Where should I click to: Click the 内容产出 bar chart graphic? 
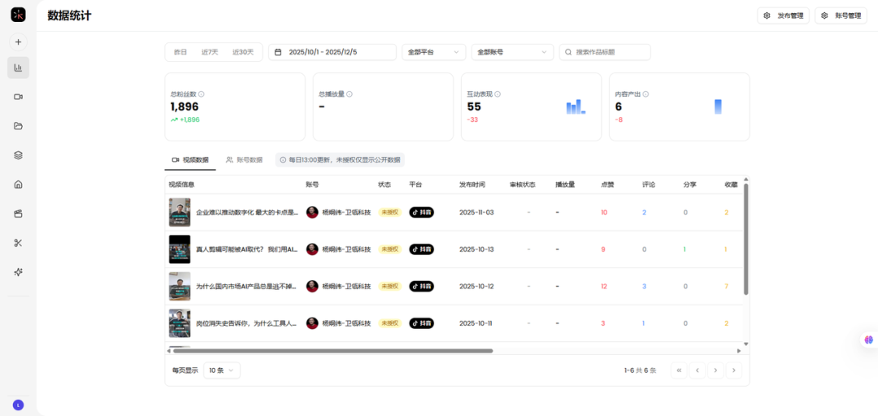coord(718,107)
